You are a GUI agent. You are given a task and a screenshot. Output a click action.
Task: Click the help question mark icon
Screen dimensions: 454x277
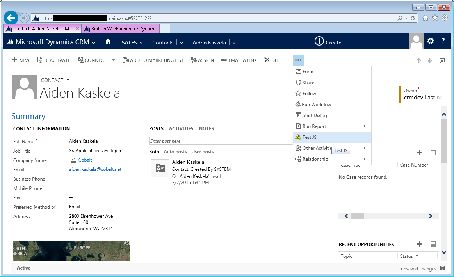tap(443, 41)
